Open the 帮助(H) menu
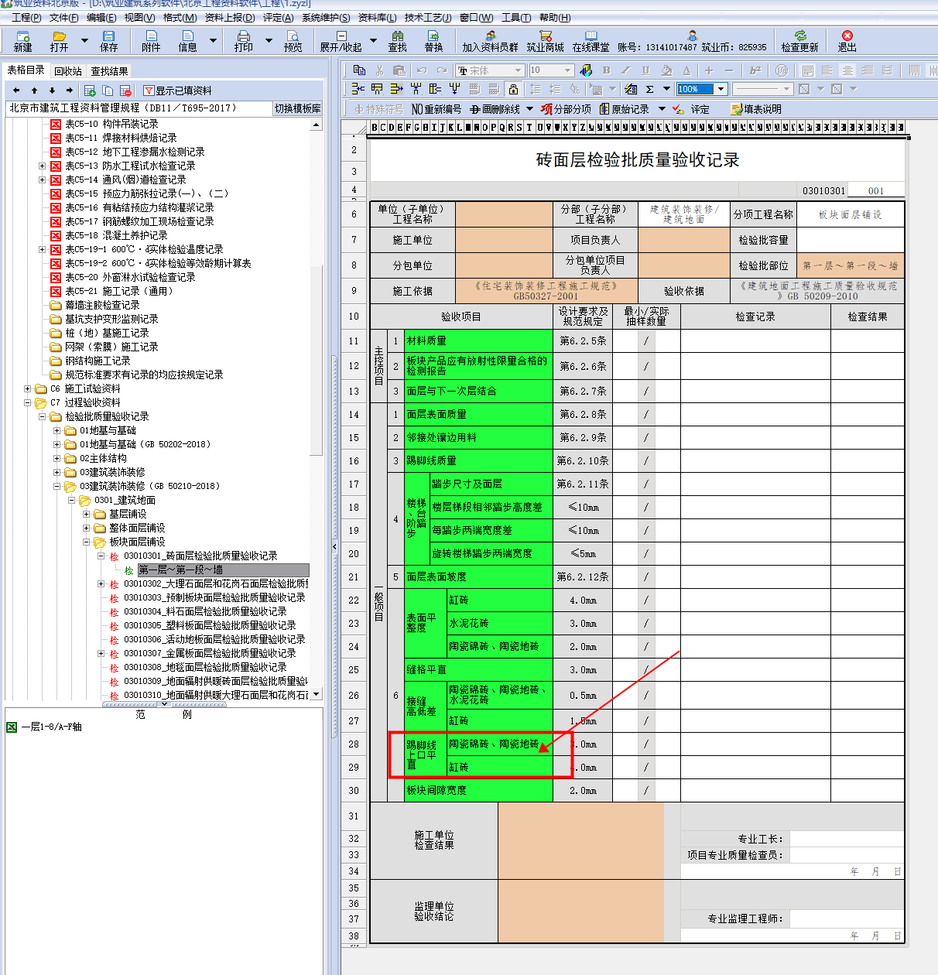938x975 pixels. tap(555, 17)
